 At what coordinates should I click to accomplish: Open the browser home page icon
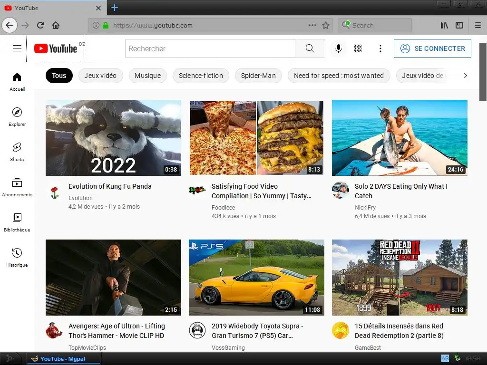(x=56, y=25)
